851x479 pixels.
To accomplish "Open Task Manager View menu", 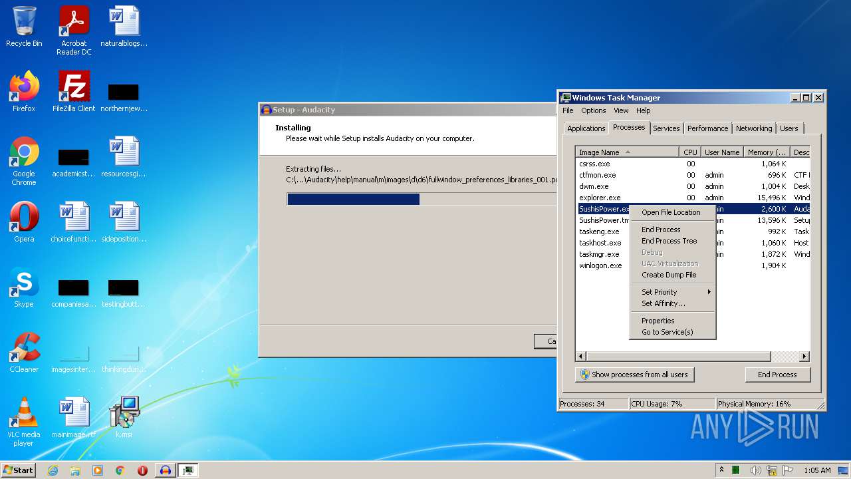I will pos(621,110).
